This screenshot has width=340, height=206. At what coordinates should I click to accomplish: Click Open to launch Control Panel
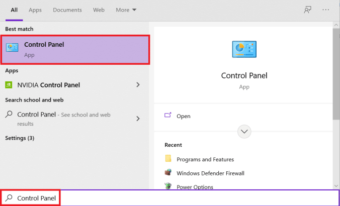[183, 116]
